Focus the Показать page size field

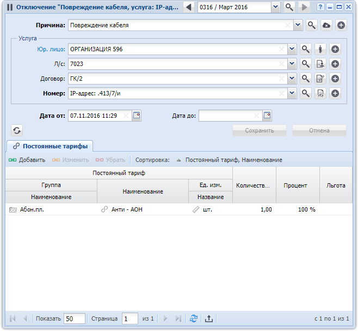[74, 318]
